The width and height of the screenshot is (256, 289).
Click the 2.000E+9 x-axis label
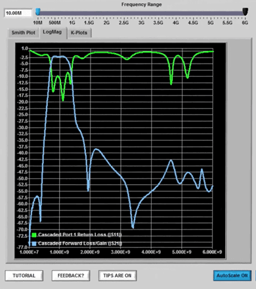pos(90,252)
